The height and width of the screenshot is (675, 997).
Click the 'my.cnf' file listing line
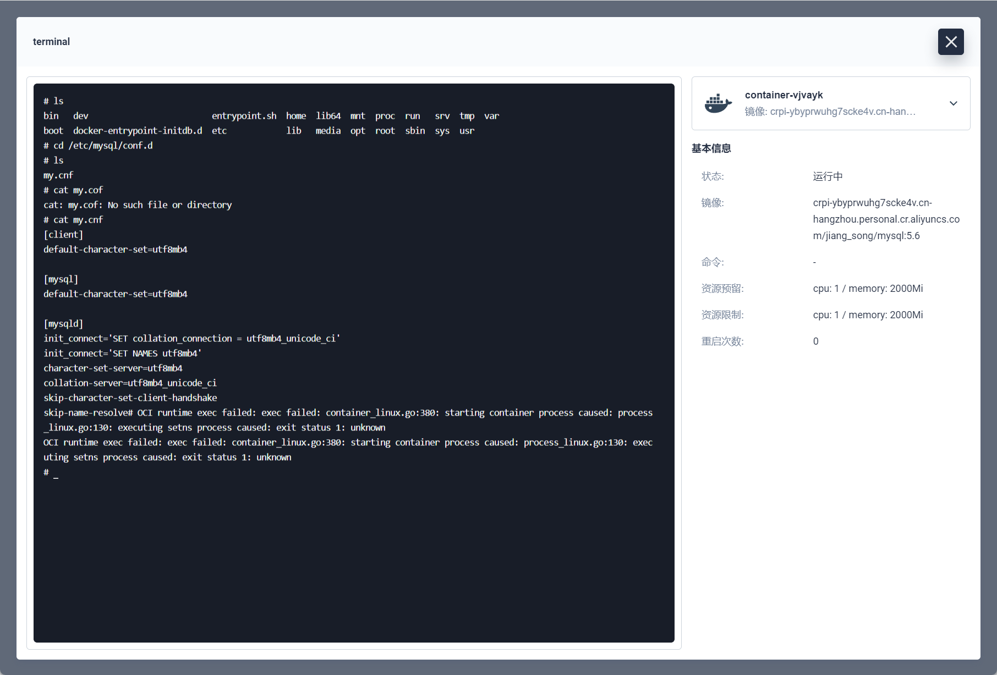coord(58,175)
